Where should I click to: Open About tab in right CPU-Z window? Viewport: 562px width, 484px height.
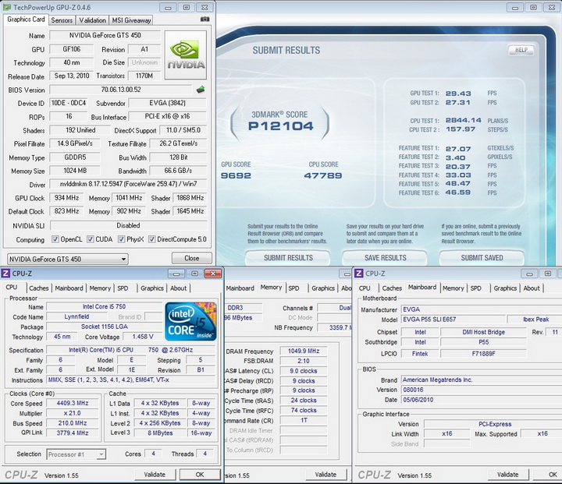pos(532,288)
